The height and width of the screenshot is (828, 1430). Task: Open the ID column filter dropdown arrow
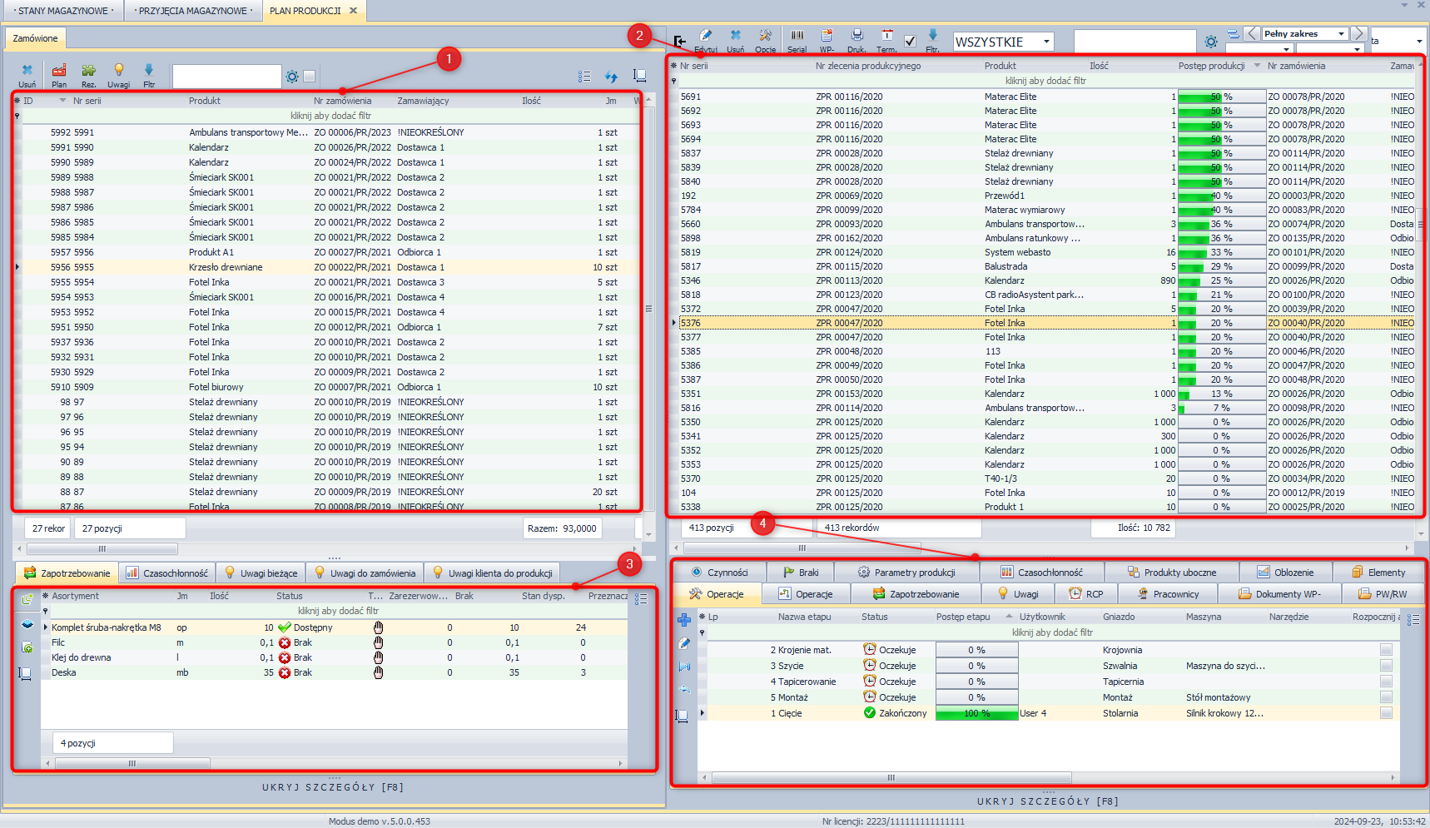coord(62,101)
